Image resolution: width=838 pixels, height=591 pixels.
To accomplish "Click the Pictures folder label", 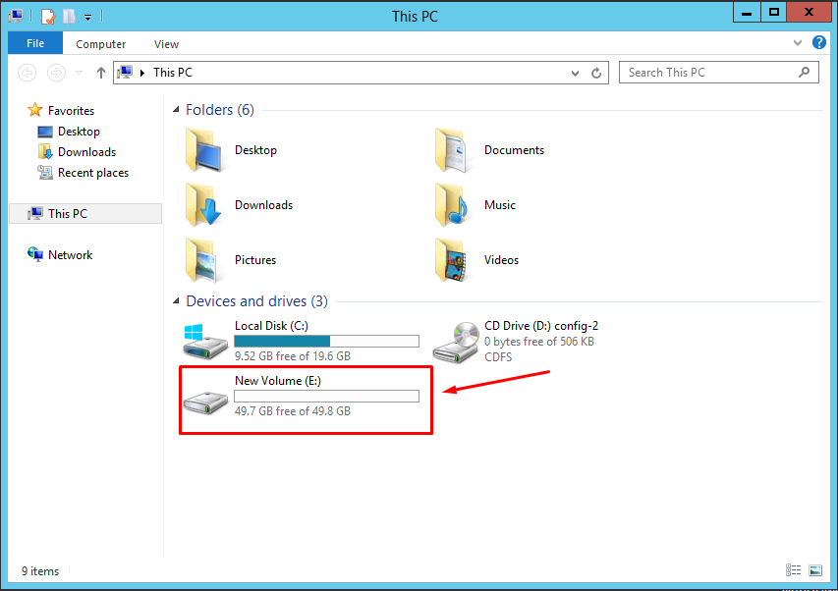I will 254,260.
